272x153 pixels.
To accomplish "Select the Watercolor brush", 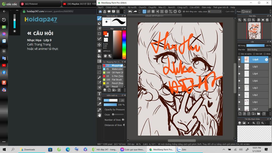I will point(113,69).
